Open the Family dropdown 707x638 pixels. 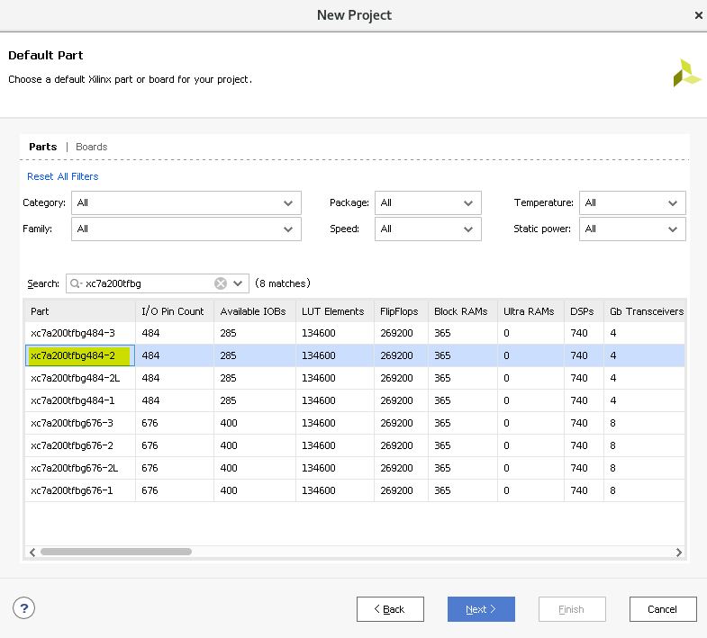pos(186,229)
